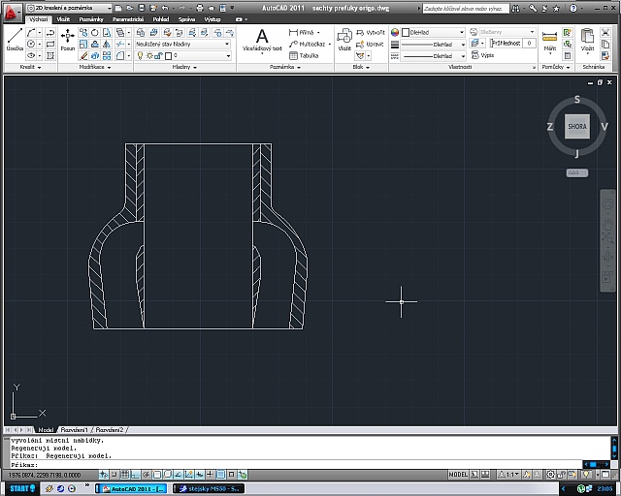The width and height of the screenshot is (621, 496).
Task: Click the Průhlednost transparency value field
Action: click(529, 44)
